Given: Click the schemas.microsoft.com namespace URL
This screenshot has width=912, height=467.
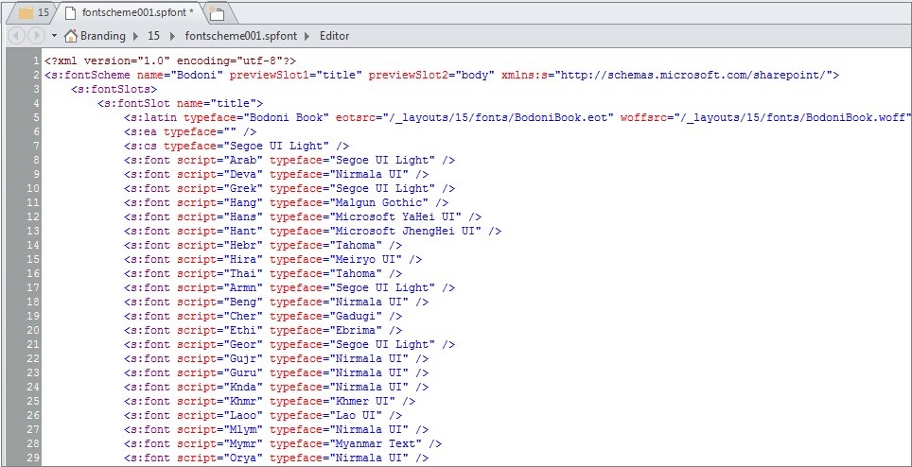Looking at the screenshot, I should point(693,75).
